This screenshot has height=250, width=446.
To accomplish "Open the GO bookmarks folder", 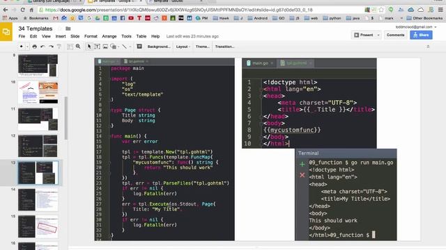I will (x=279, y=18).
